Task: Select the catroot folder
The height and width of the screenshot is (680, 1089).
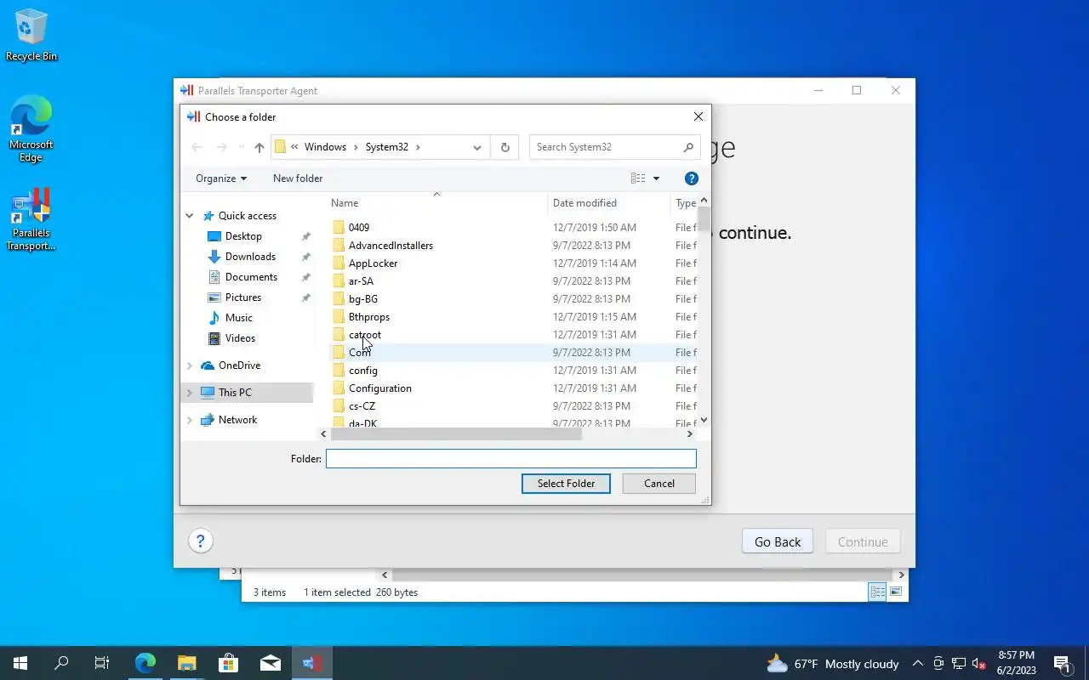Action: [x=365, y=335]
